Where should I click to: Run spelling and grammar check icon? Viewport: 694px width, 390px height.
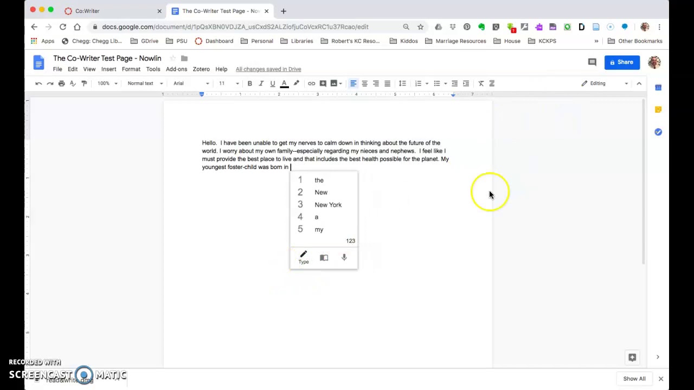pyautogui.click(x=73, y=83)
